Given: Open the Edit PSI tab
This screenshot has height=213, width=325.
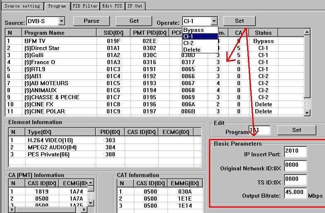Looking at the screenshot, I should [x=112, y=6].
